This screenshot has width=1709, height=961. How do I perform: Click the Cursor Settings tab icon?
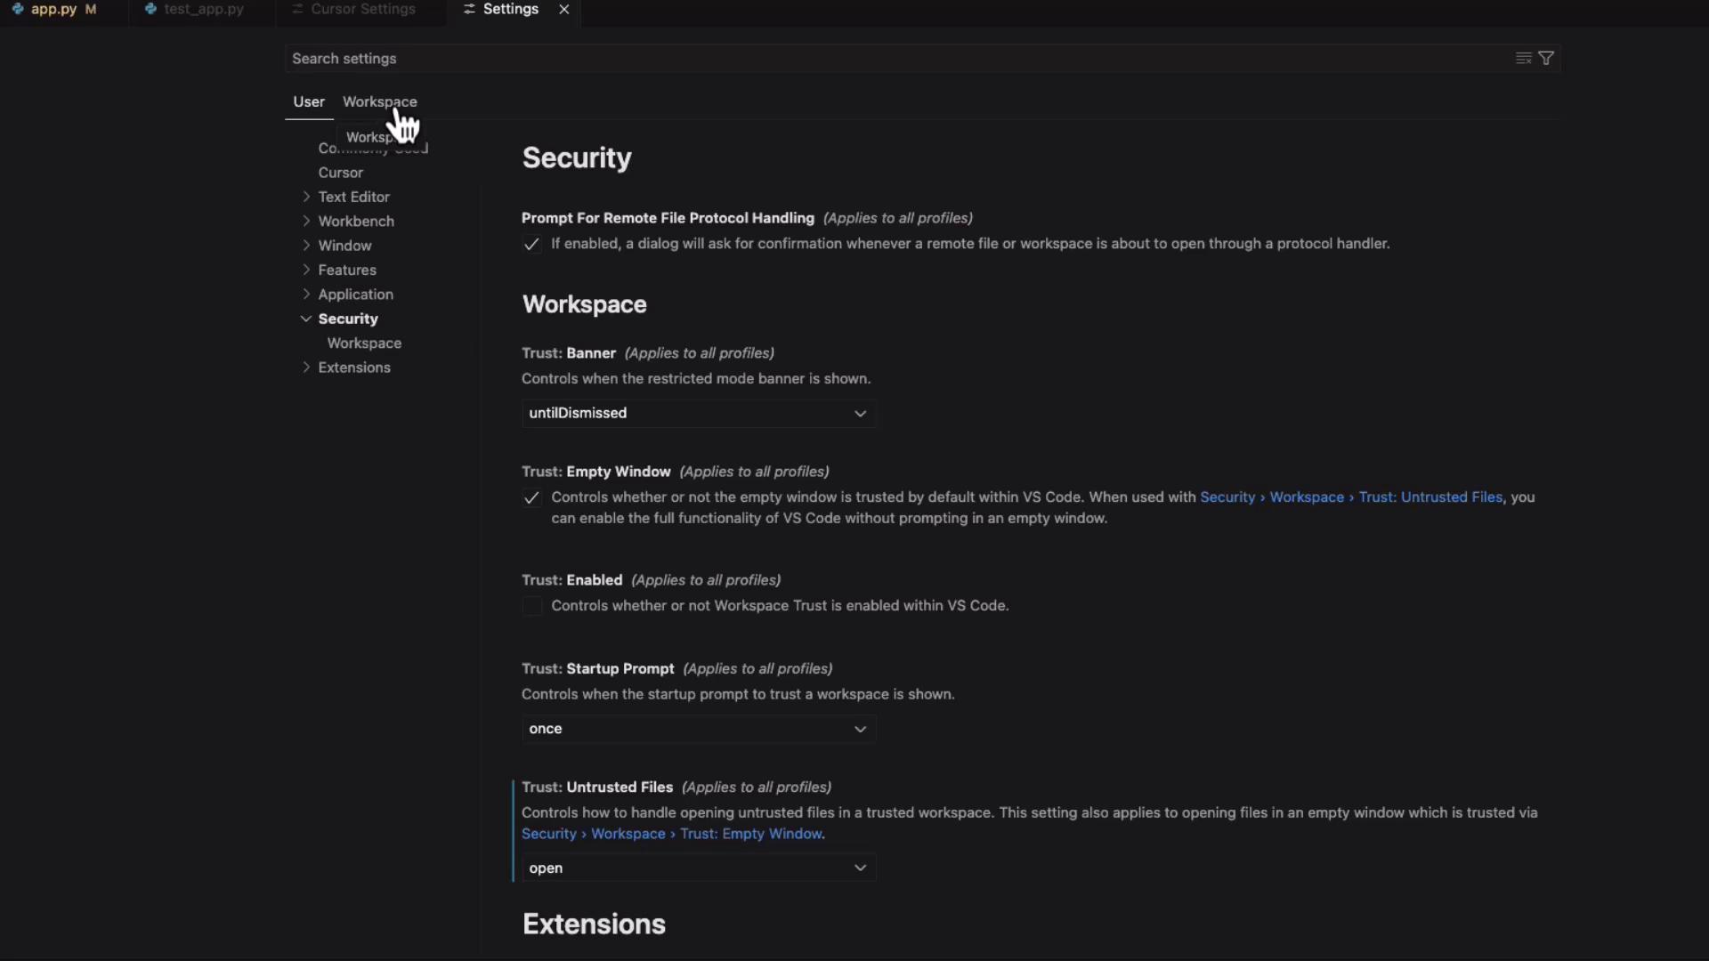(x=297, y=9)
